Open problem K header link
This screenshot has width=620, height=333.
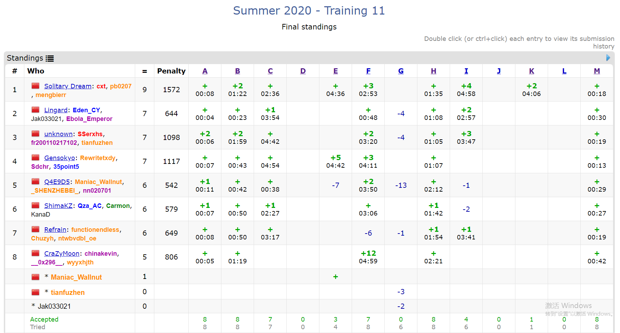(531, 71)
